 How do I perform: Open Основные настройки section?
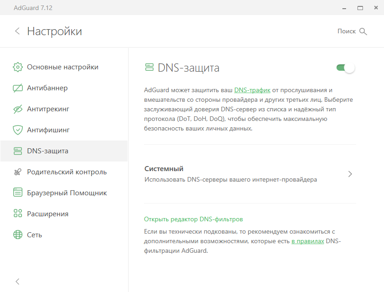[64, 67]
